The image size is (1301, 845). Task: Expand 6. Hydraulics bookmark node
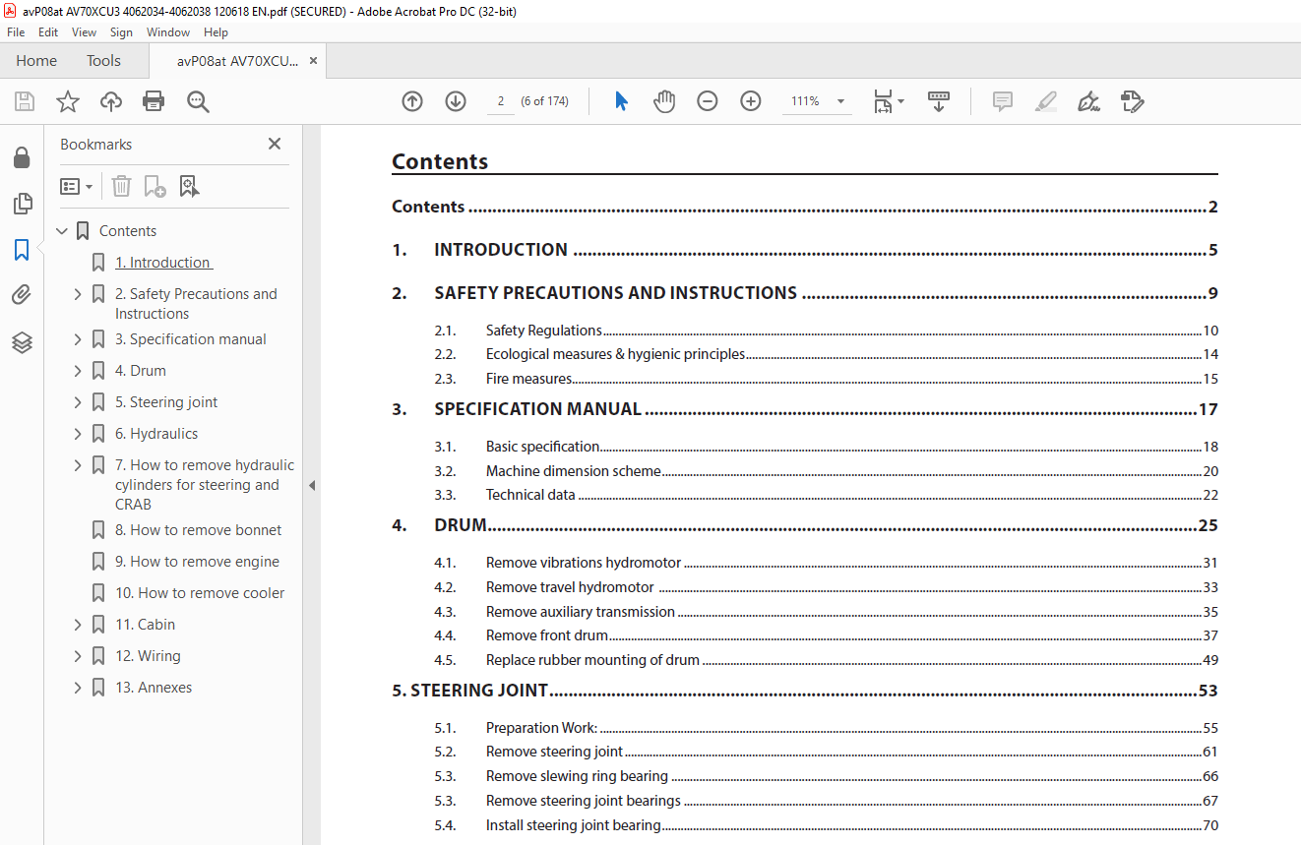[x=78, y=434]
